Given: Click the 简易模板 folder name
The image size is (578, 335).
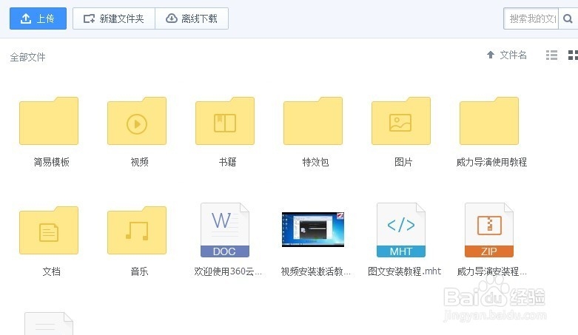Looking at the screenshot, I should pos(51,162).
